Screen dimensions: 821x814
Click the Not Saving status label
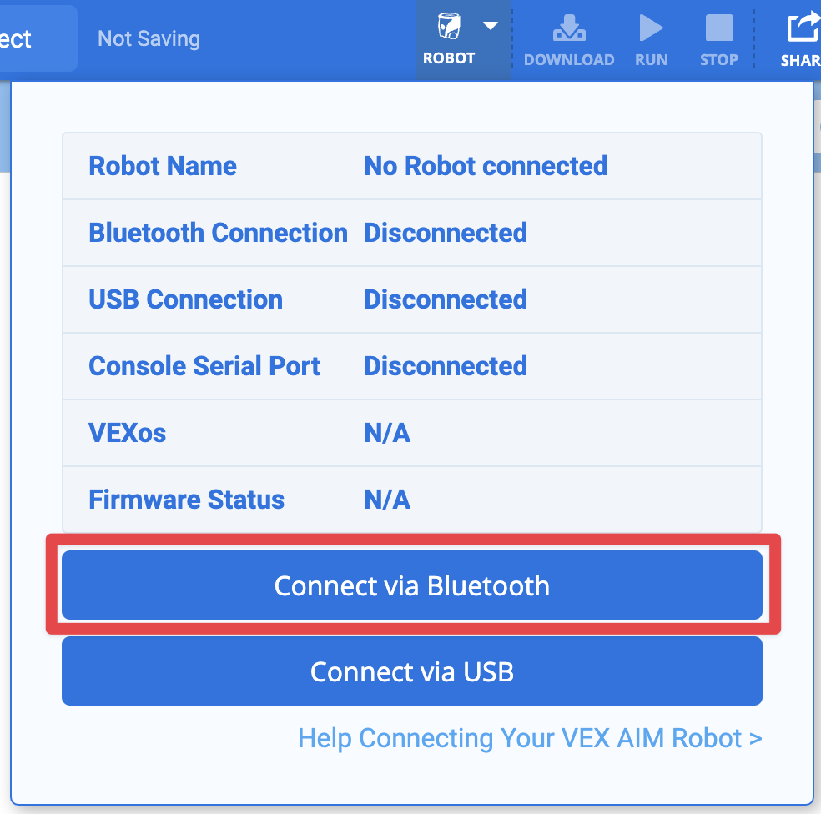[x=149, y=38]
